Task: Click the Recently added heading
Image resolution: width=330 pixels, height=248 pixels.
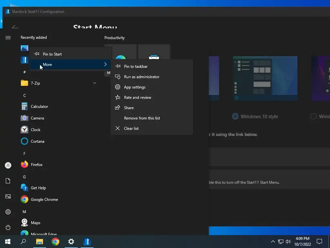Action: (34, 37)
